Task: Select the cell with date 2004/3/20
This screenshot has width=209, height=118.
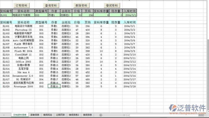Action: click(130, 87)
